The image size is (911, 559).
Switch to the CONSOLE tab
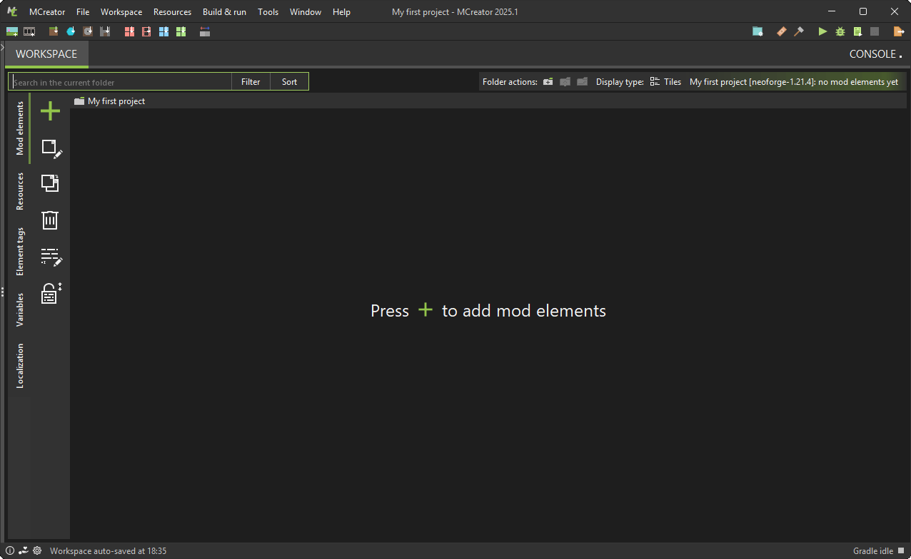pyautogui.click(x=875, y=54)
